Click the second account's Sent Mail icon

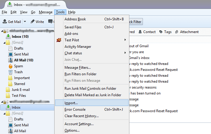(11, 125)
